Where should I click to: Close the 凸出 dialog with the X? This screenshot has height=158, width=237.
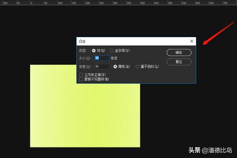pos(192,41)
